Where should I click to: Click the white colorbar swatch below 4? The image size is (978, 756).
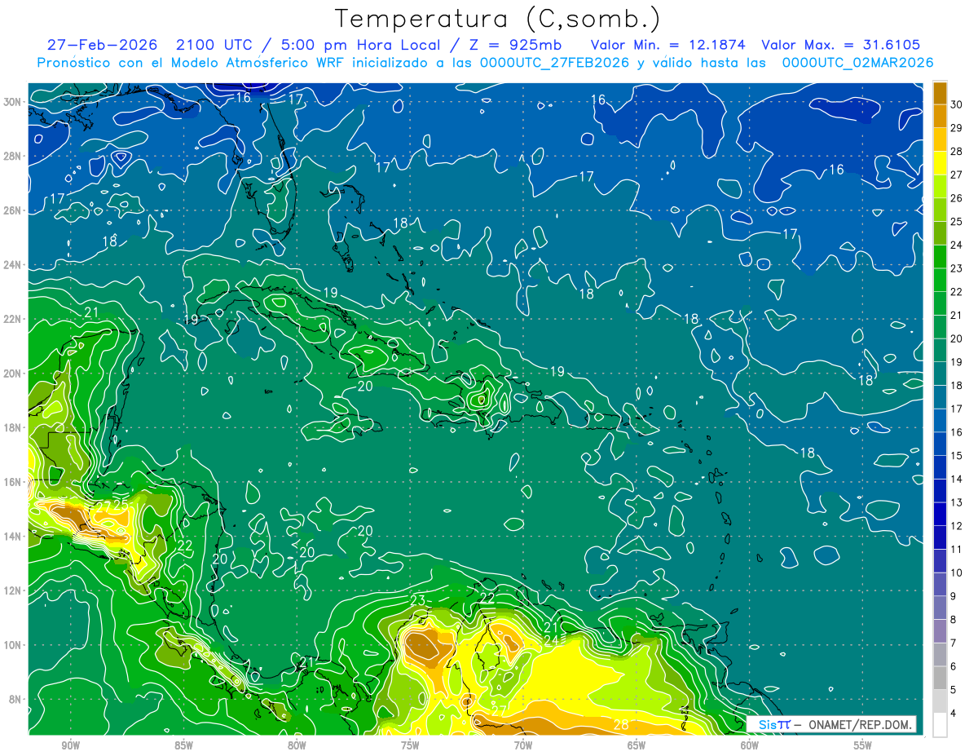tap(941, 725)
